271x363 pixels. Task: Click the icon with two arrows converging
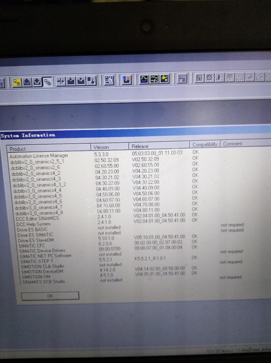click(x=61, y=81)
